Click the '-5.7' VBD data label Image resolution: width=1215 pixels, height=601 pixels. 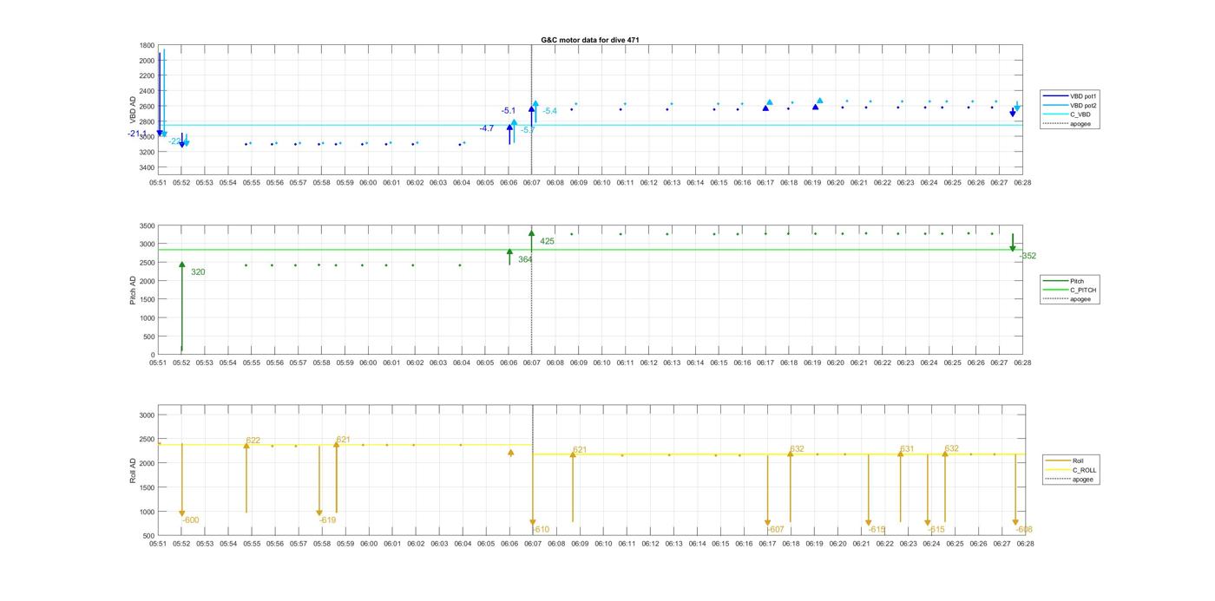pyautogui.click(x=528, y=130)
